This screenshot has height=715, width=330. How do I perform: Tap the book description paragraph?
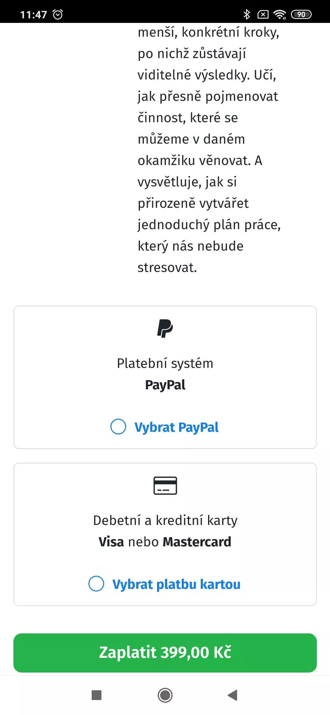209,150
